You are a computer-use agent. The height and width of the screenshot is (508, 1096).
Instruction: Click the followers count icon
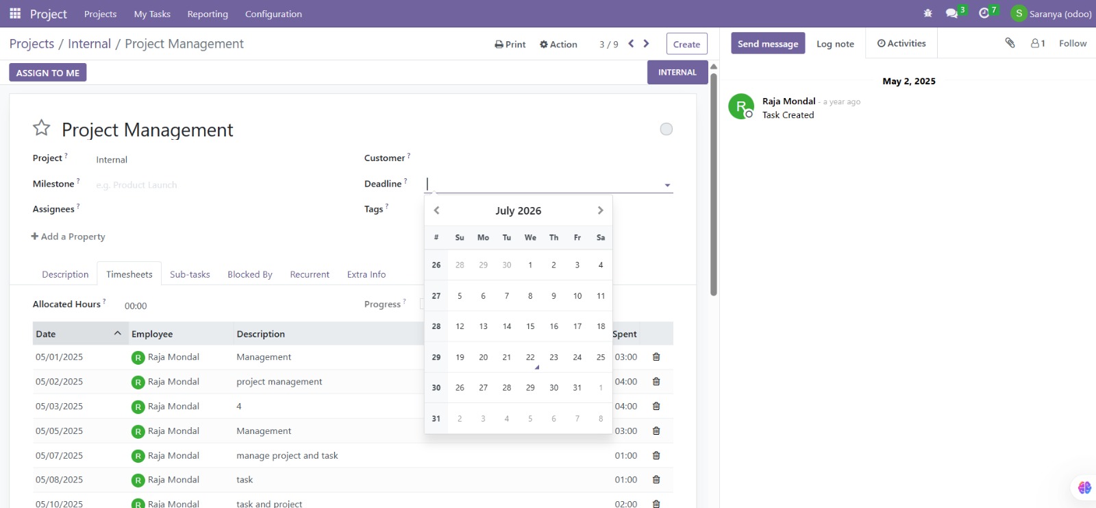coord(1038,43)
